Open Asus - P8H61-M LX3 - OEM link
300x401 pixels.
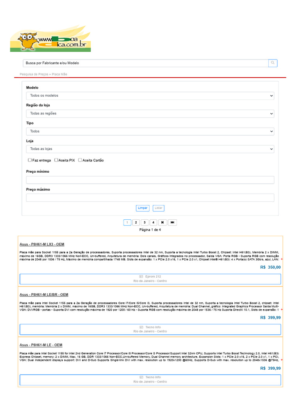(42, 244)
